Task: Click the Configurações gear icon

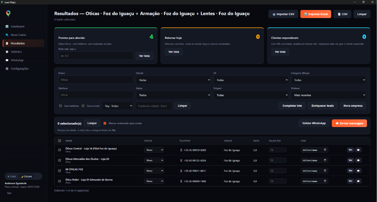Action: click(x=7, y=69)
